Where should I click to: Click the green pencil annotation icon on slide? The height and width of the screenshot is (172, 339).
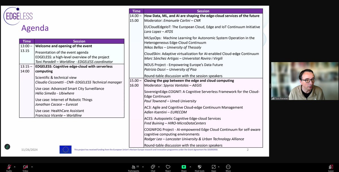click(x=7, y=147)
